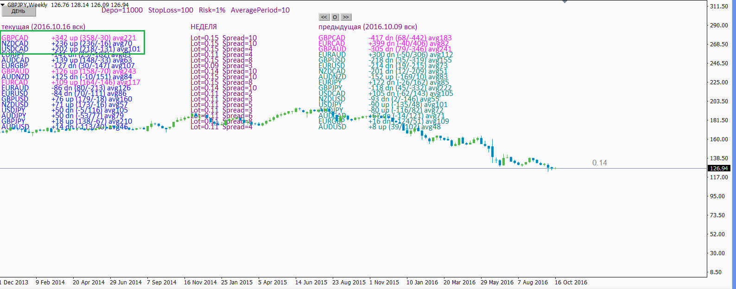The width and height of the screenshot is (736, 289).
Task: Click the GBPJPY,Weekly chart title text
Action: click(x=27, y=5)
